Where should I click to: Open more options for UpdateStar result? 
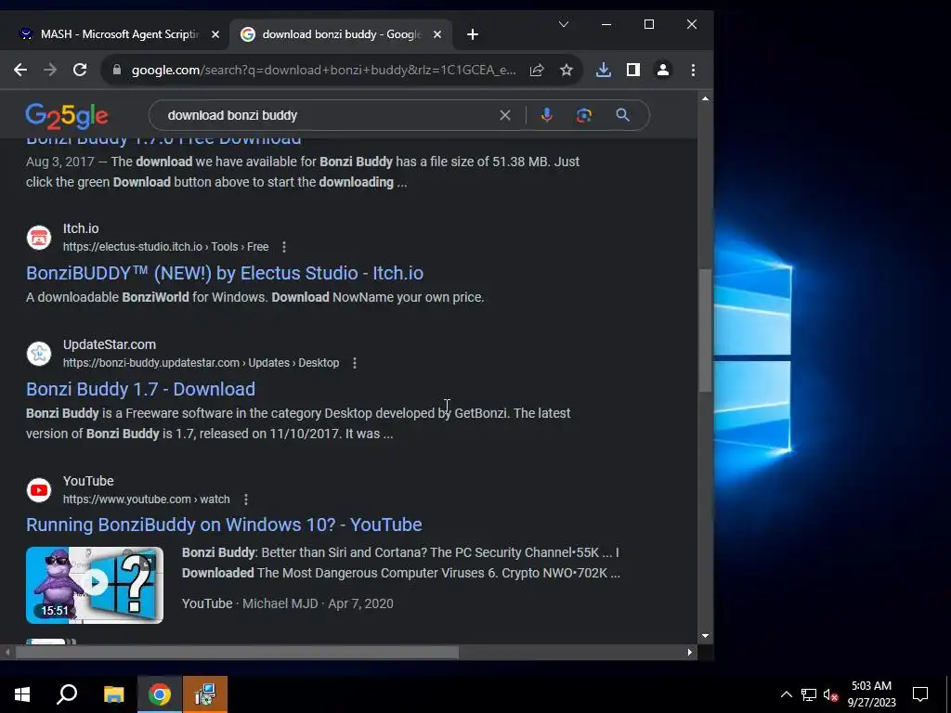point(355,363)
